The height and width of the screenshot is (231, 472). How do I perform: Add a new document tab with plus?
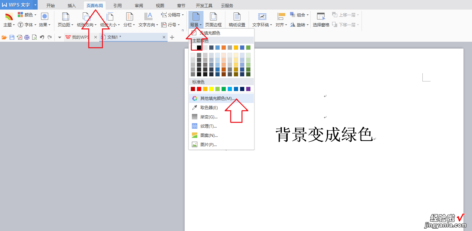pyautogui.click(x=172, y=37)
